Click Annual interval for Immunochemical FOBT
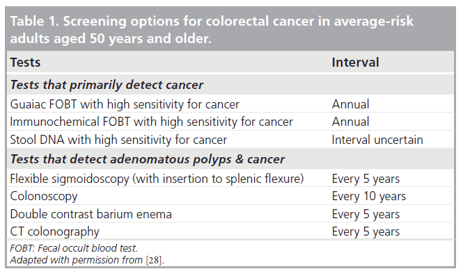463x269 pixels. [x=350, y=122]
